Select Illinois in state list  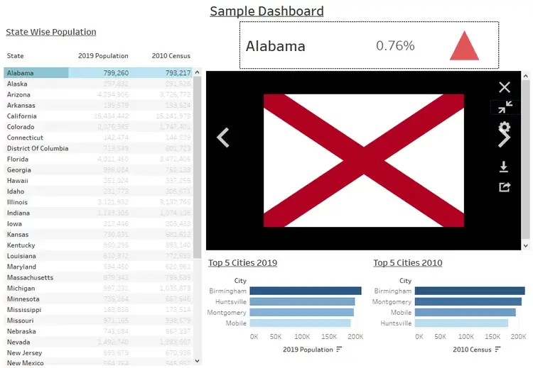17,202
